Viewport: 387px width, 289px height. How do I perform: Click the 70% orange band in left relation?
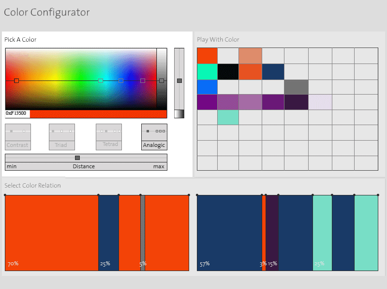(x=52, y=233)
